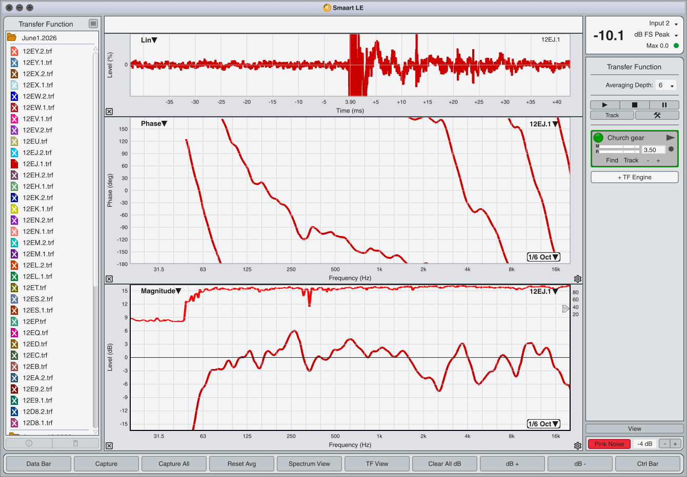Screen dimensions: 687x477
Task: Click delay plus in Church gear engine
Action: point(658,161)
